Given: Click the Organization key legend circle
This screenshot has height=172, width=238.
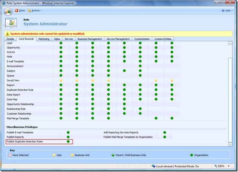Looking at the screenshot, I should point(191,155).
